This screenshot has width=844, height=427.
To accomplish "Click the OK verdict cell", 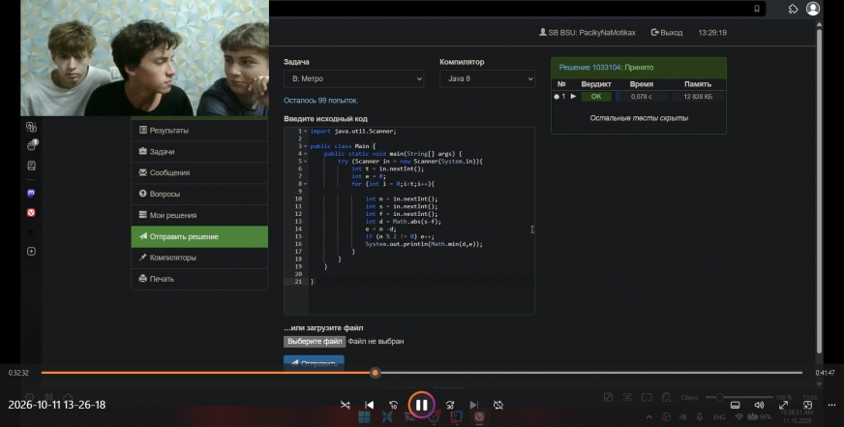I will tap(596, 97).
